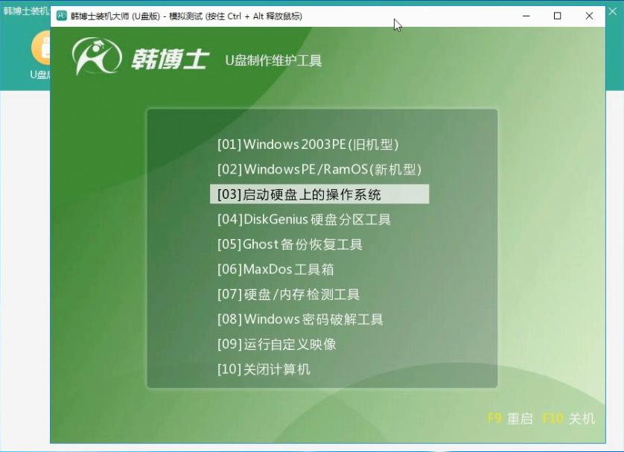Start [07] disk/memory test tool
The height and width of the screenshot is (452, 624).
(x=288, y=294)
